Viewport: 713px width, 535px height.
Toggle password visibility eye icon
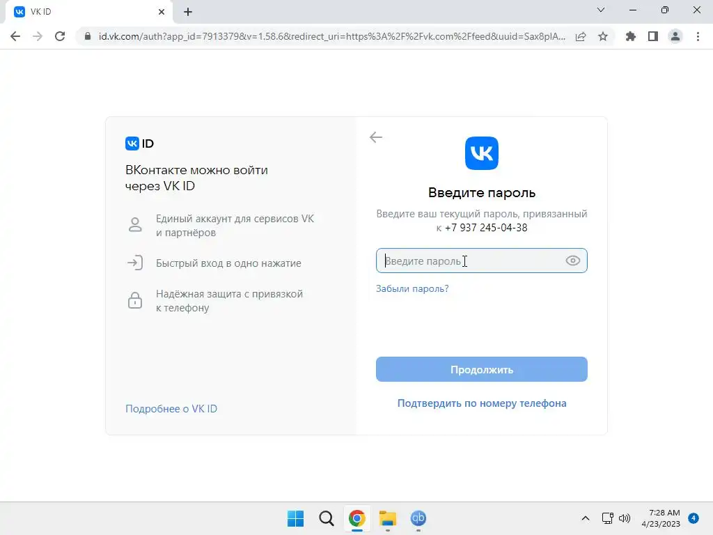click(x=572, y=261)
